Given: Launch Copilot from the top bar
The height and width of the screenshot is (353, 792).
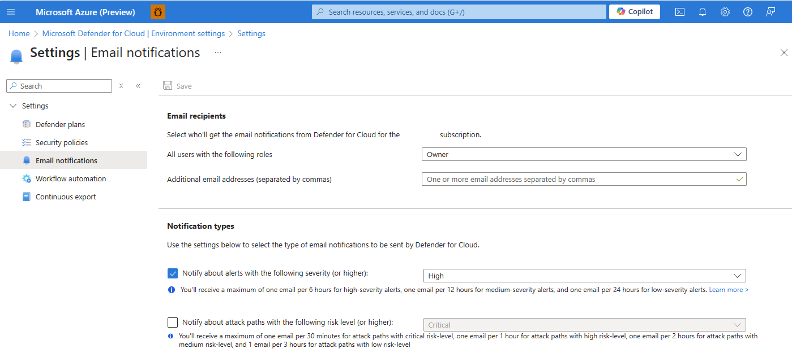Looking at the screenshot, I should click(635, 12).
